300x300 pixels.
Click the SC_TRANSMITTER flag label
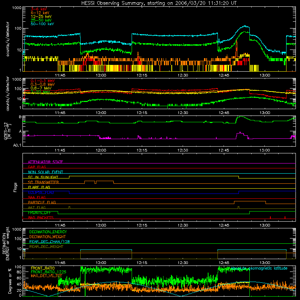pyautogui.click(x=43, y=182)
